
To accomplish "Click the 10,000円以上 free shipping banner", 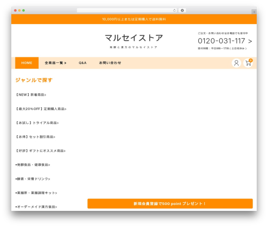I will point(134,19).
